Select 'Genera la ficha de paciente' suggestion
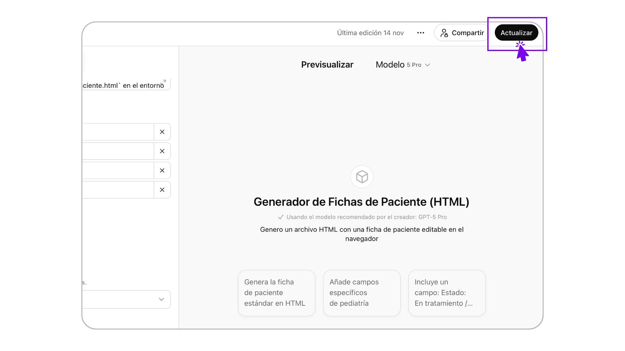625x351 pixels. pos(276,293)
